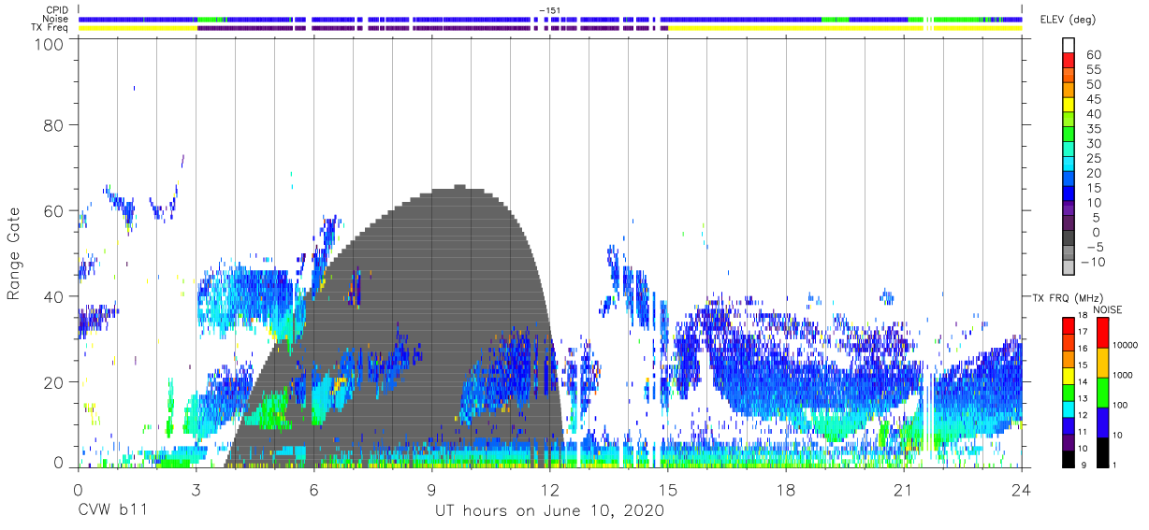Click the 'CPID' row label
The height and width of the screenshot is (530, 1149).
coord(56,10)
